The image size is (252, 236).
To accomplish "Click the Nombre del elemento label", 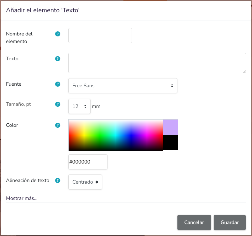I will point(19,38).
